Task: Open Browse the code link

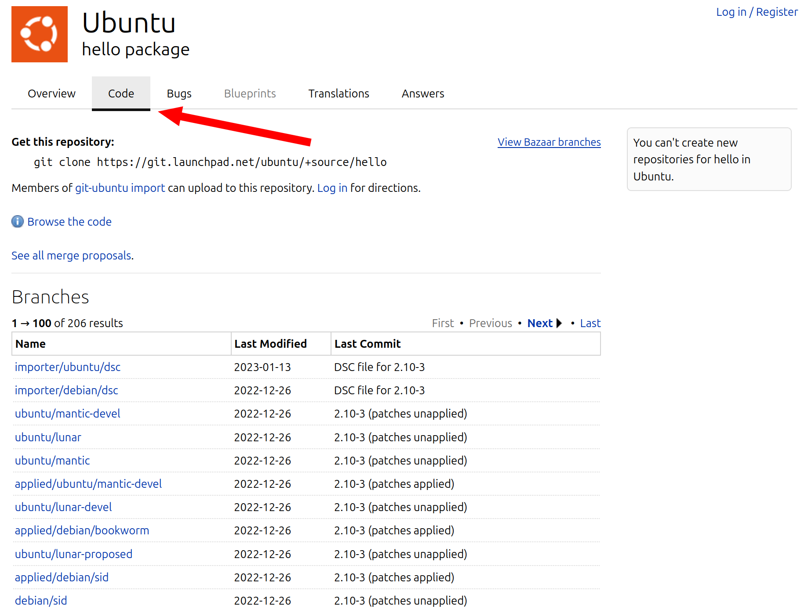Action: coord(69,222)
